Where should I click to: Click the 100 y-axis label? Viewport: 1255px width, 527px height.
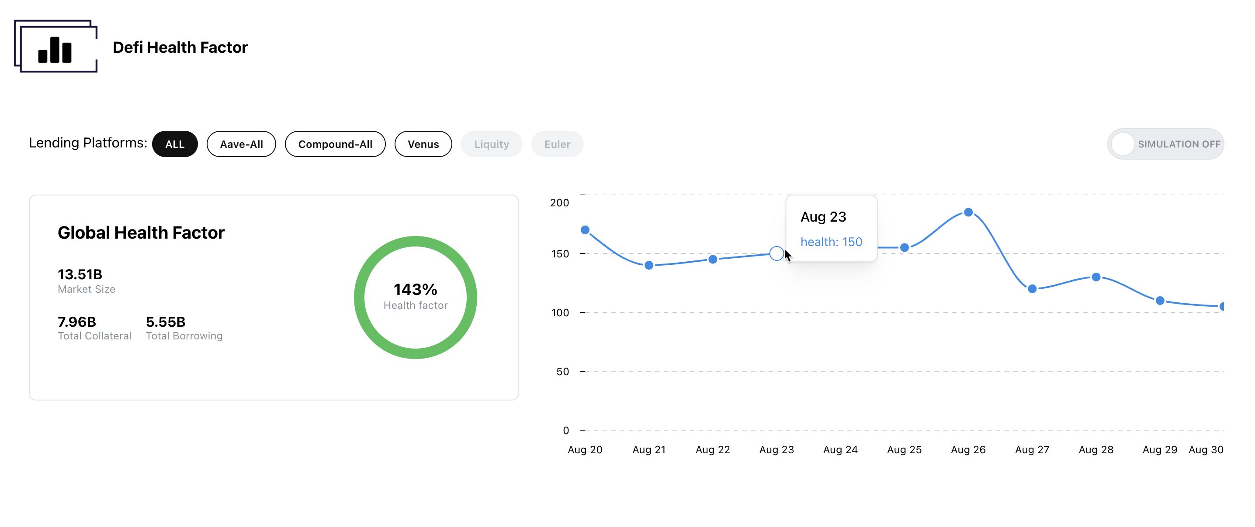560,312
